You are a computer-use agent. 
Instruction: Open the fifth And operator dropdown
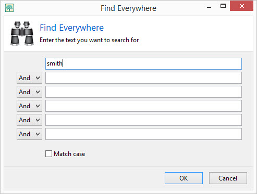(x=29, y=134)
